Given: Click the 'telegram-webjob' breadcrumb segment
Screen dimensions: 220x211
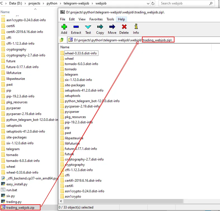Looking at the screenshot, I should pyautogui.click(x=76, y=3).
